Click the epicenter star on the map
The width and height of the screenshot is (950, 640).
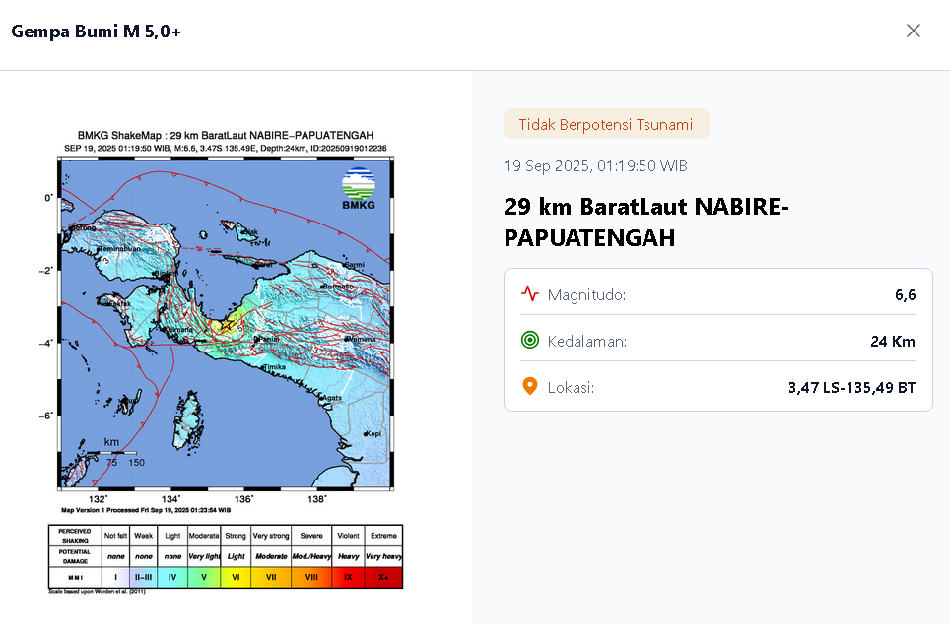226,324
